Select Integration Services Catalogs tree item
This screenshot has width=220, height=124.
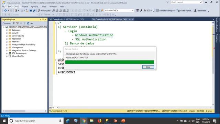24,50
